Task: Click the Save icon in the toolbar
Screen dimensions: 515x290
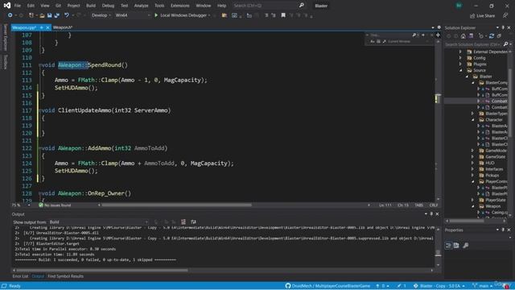Action: click(49, 15)
